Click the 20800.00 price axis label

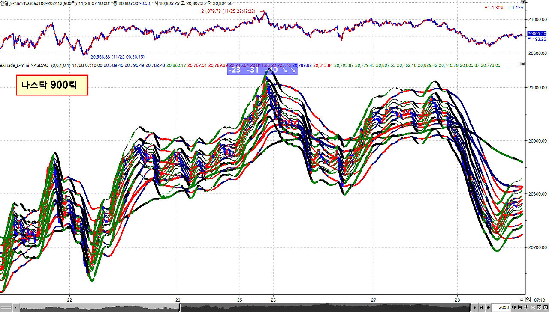click(538, 194)
